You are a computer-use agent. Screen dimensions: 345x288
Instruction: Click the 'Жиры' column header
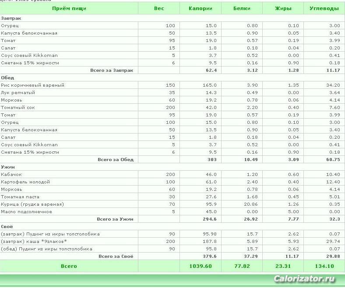coord(283,9)
